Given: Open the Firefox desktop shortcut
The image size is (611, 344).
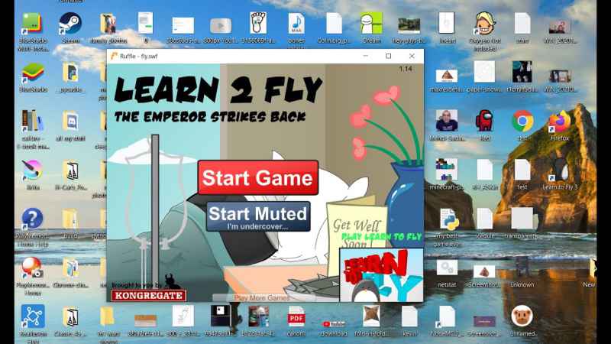Looking at the screenshot, I should (560, 122).
